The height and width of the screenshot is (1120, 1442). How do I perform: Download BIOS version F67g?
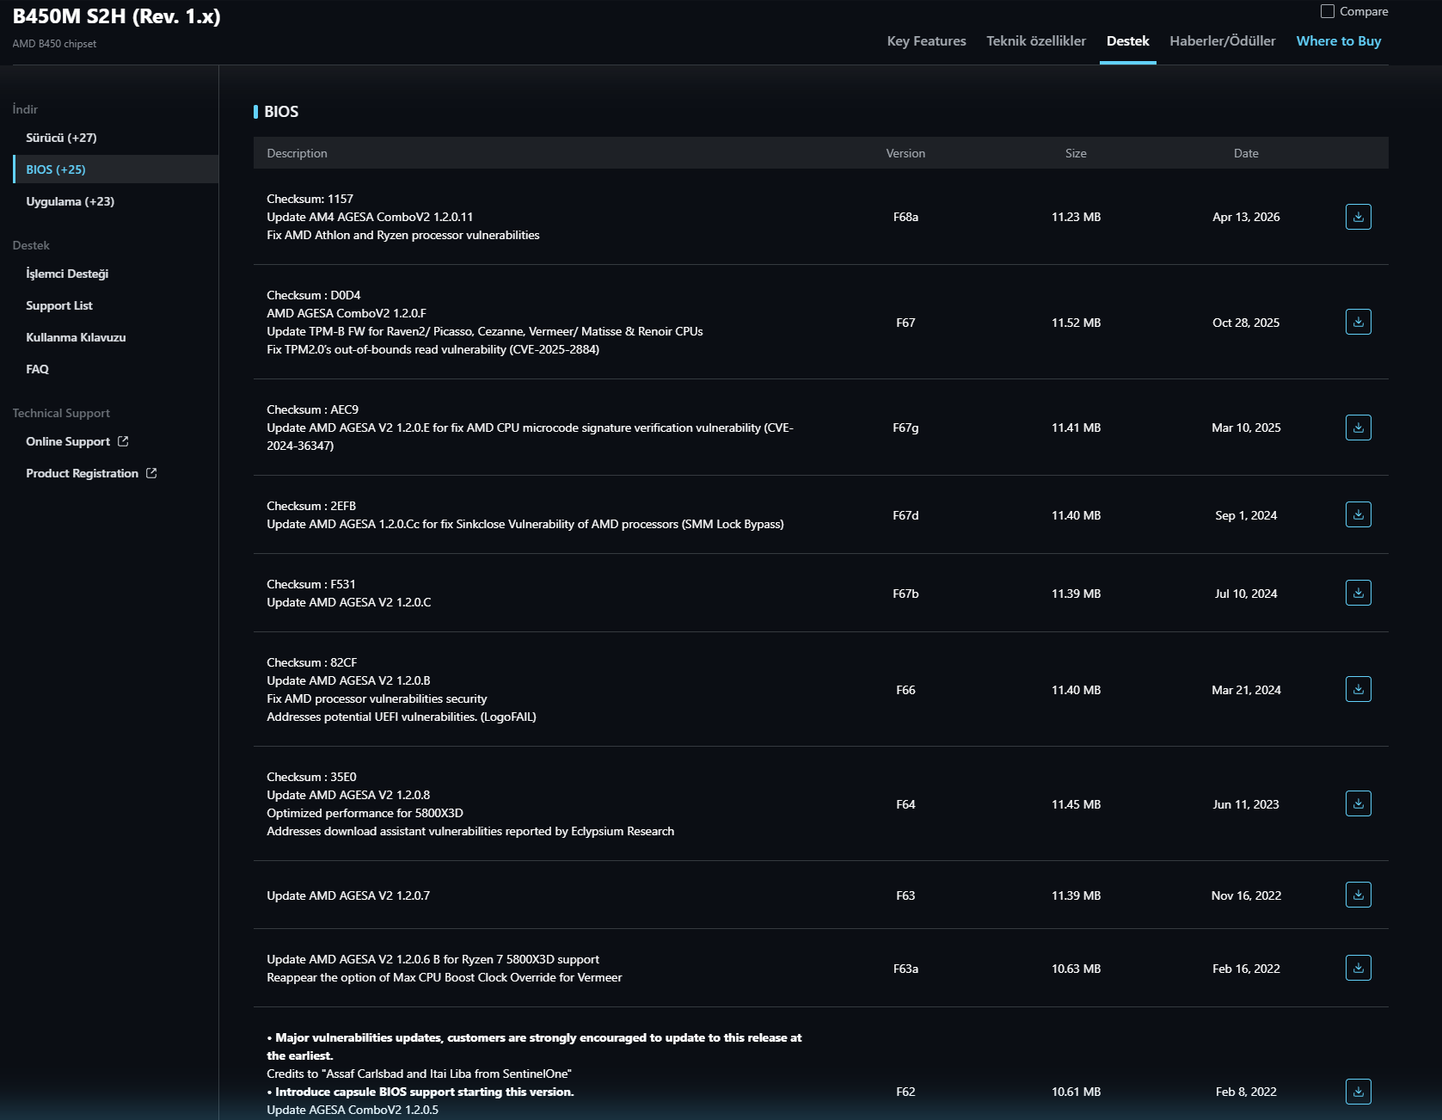pos(1358,428)
